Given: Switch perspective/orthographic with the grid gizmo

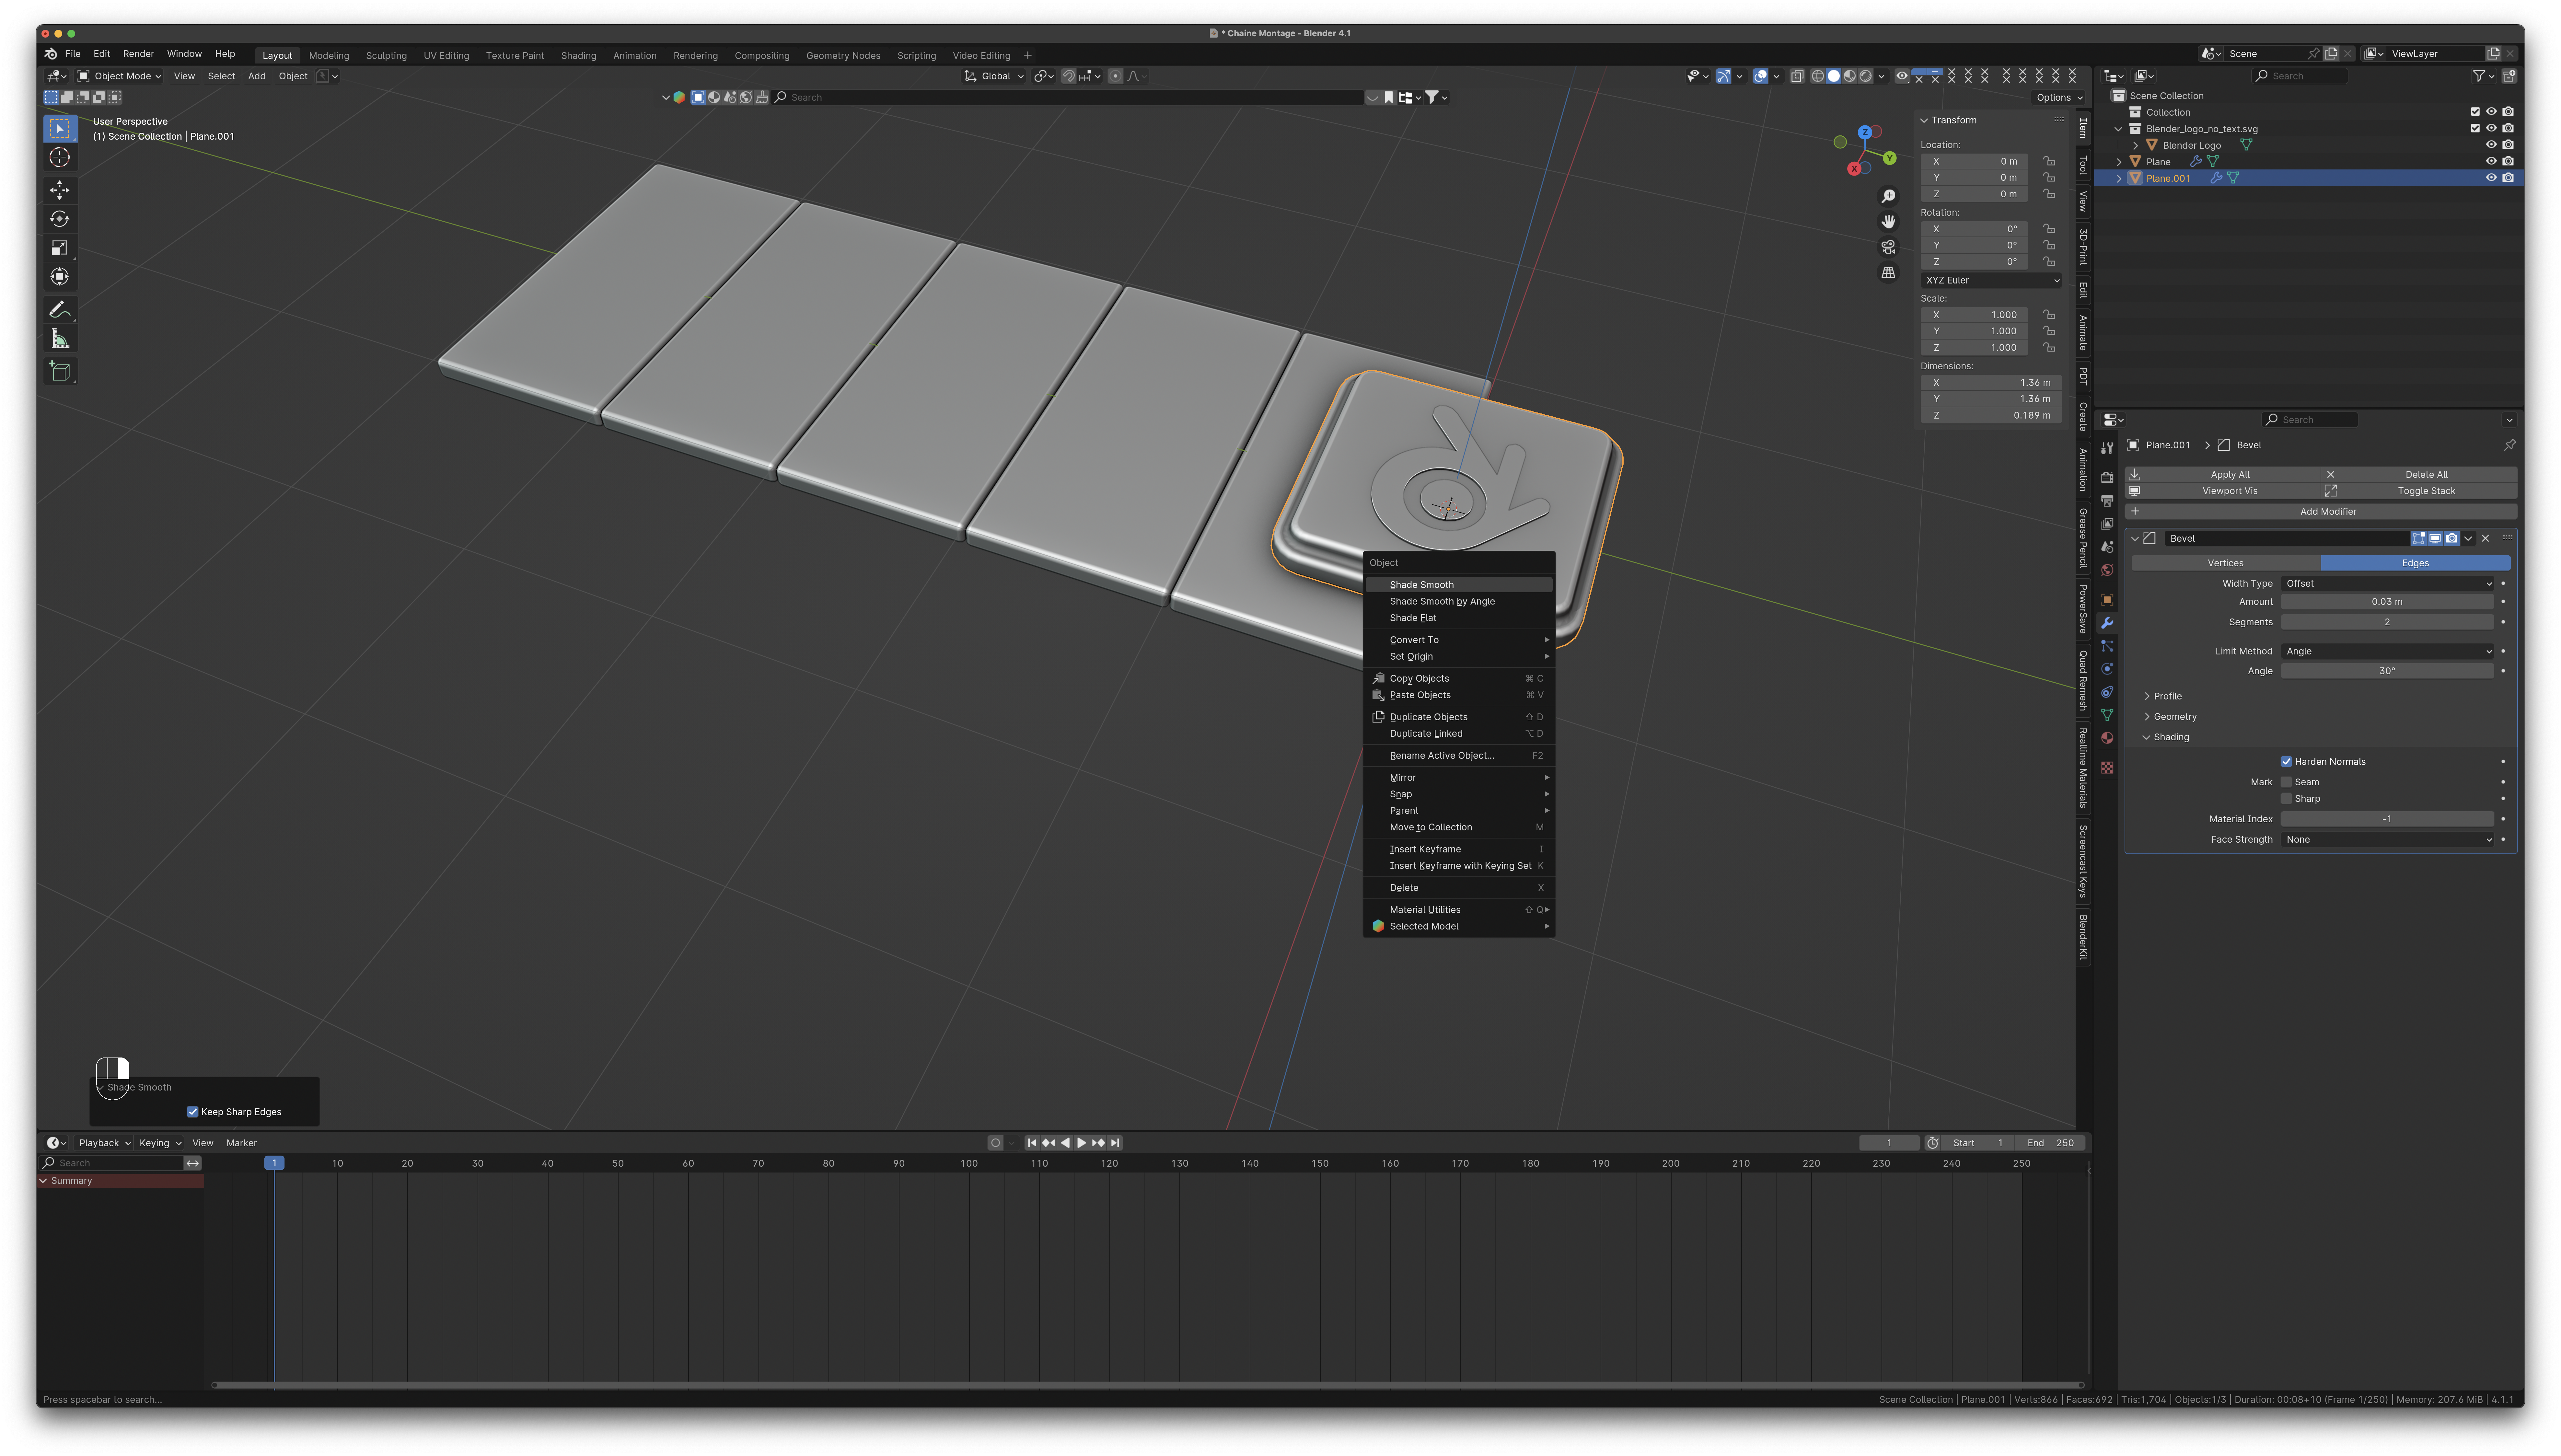Looking at the screenshot, I should click(x=1888, y=272).
